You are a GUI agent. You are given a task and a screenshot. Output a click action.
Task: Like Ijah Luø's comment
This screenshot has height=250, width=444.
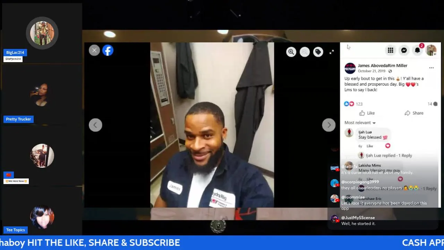(x=370, y=146)
